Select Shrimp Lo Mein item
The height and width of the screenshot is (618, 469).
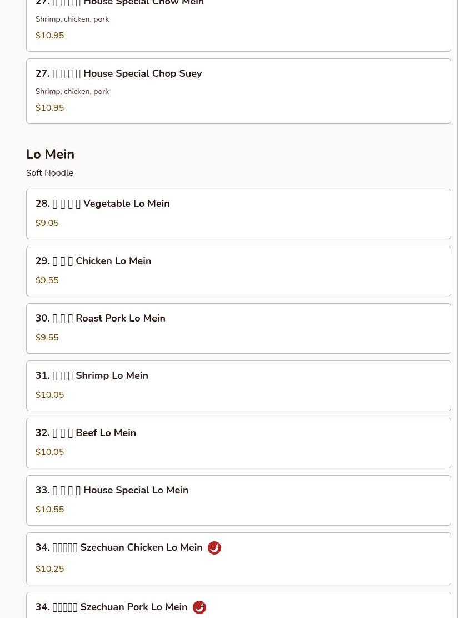tap(238, 386)
